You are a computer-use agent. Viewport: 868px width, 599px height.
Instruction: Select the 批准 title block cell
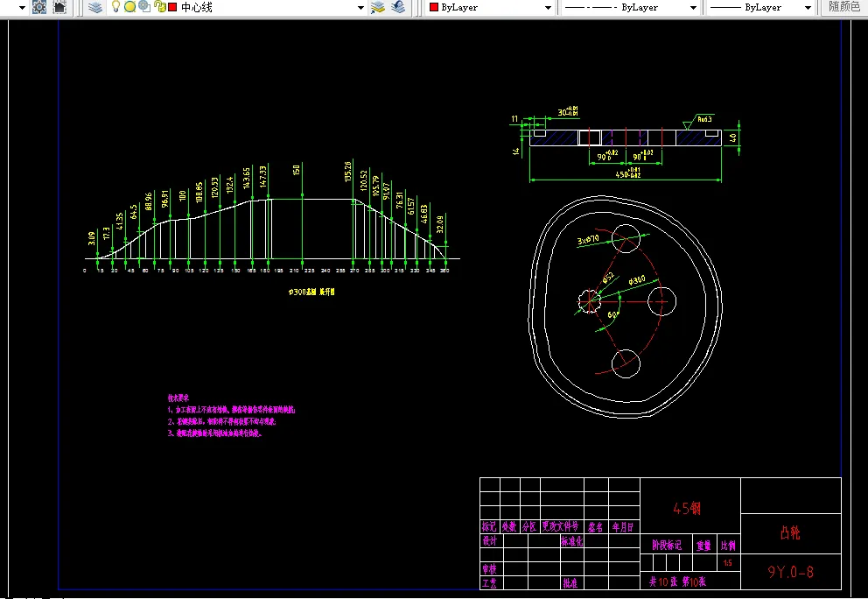(x=570, y=583)
